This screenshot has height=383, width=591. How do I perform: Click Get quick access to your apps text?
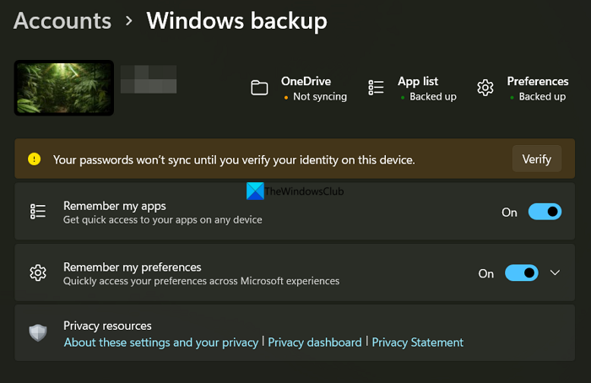pyautogui.click(x=162, y=220)
